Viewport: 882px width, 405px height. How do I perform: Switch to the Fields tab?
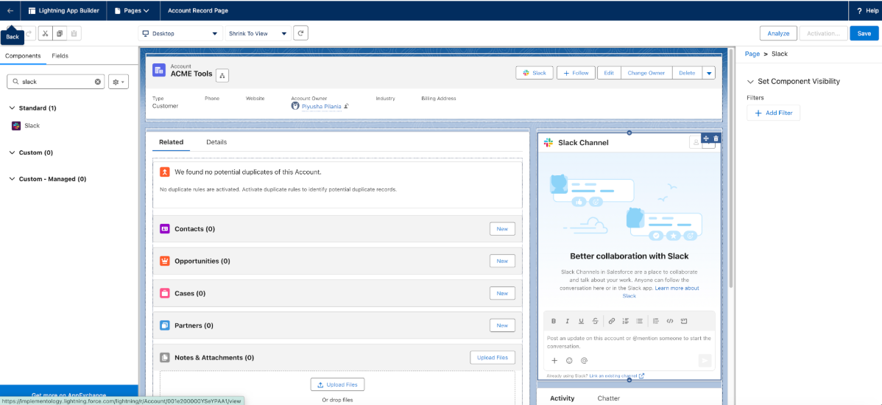click(60, 56)
